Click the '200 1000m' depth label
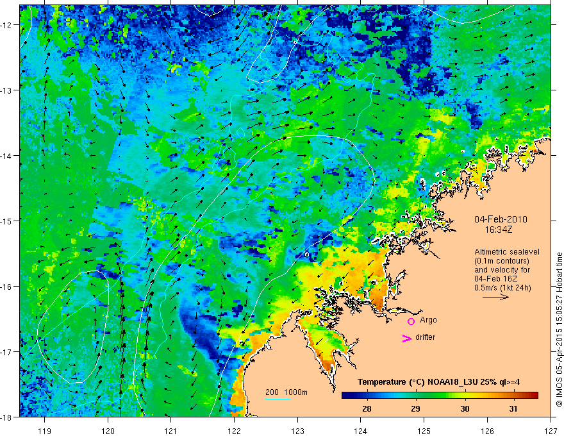564x436 pixels. click(286, 392)
